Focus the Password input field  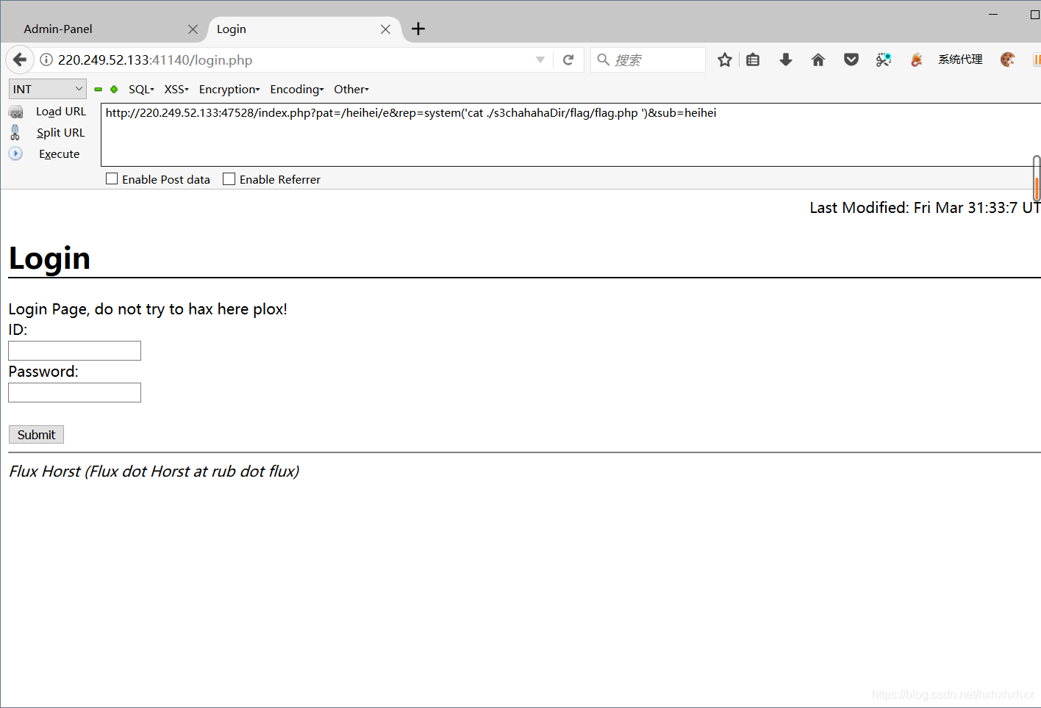click(74, 392)
